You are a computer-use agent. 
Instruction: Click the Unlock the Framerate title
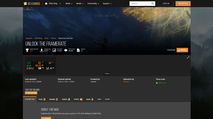point(46,44)
